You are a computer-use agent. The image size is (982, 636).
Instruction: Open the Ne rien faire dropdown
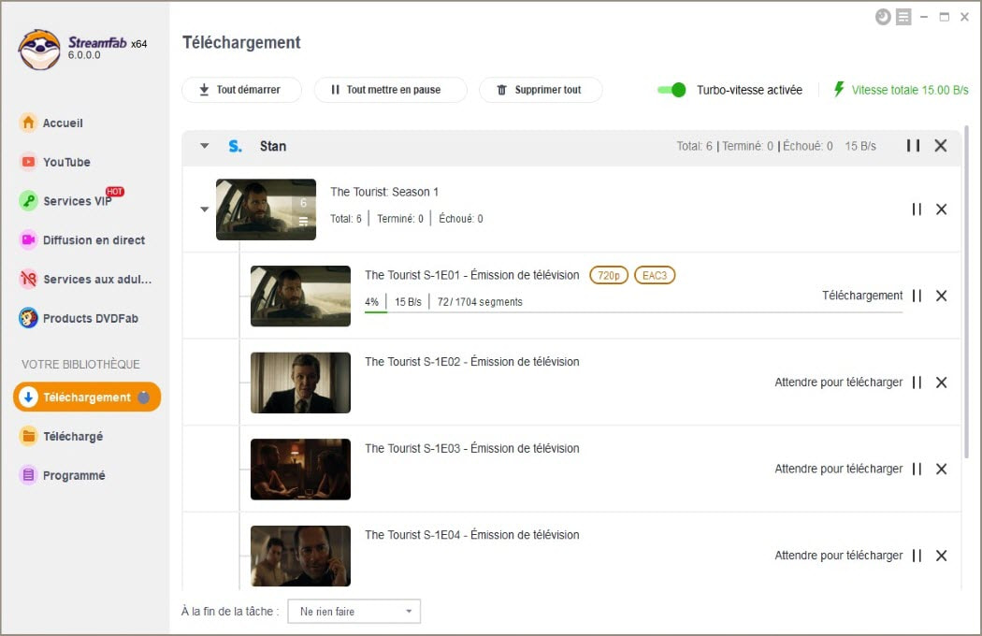(x=354, y=611)
